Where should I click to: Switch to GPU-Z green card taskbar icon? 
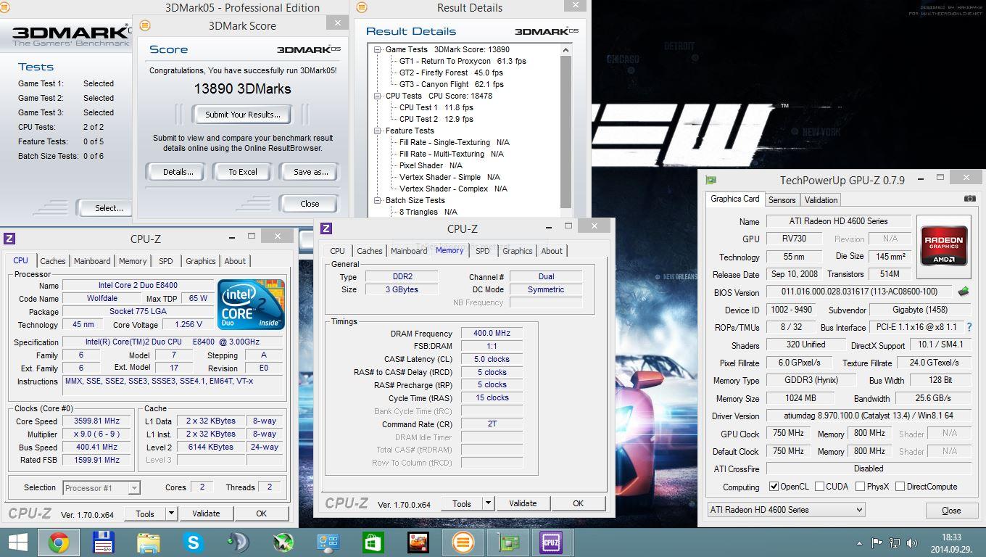tap(507, 542)
